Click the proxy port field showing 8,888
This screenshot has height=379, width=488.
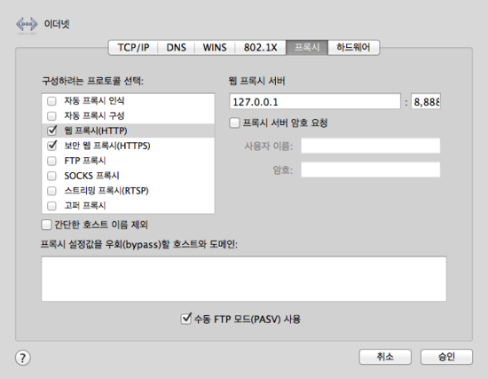426,101
